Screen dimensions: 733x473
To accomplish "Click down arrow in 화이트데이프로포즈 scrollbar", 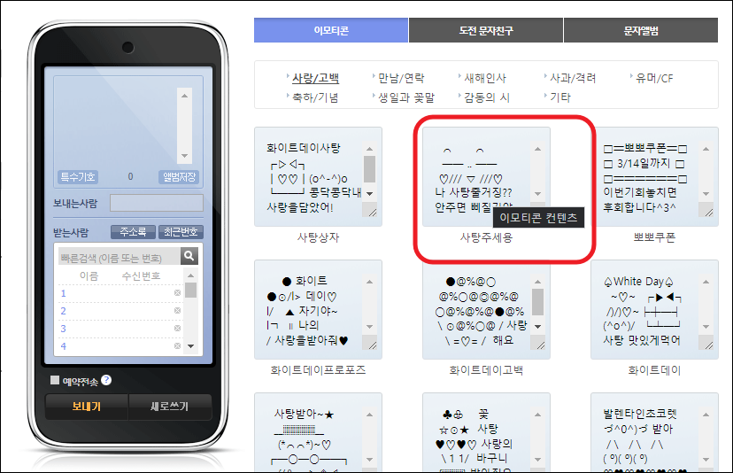I will click(x=369, y=327).
